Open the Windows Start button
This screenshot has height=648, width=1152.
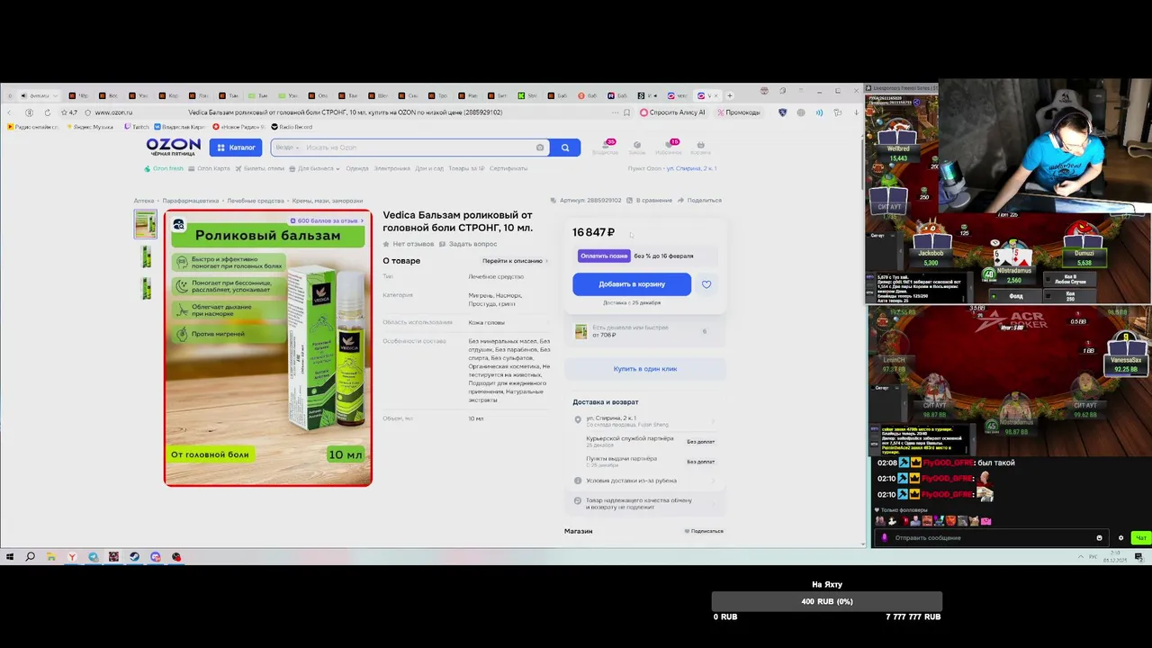tap(10, 557)
